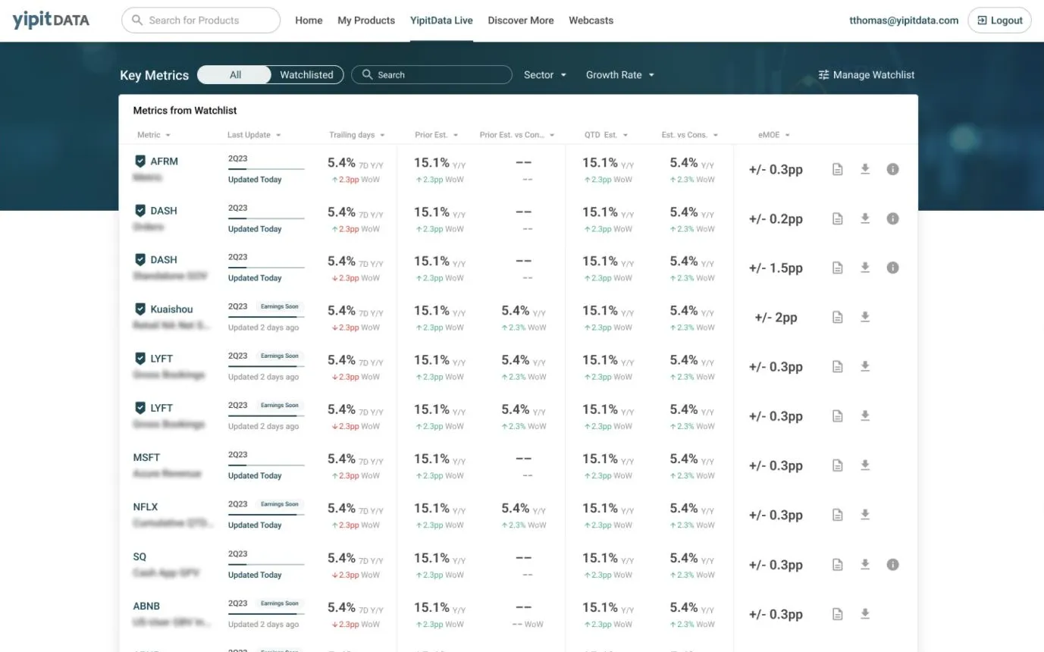Open My Products in the navigation
This screenshot has width=1044, height=652.
366,20
